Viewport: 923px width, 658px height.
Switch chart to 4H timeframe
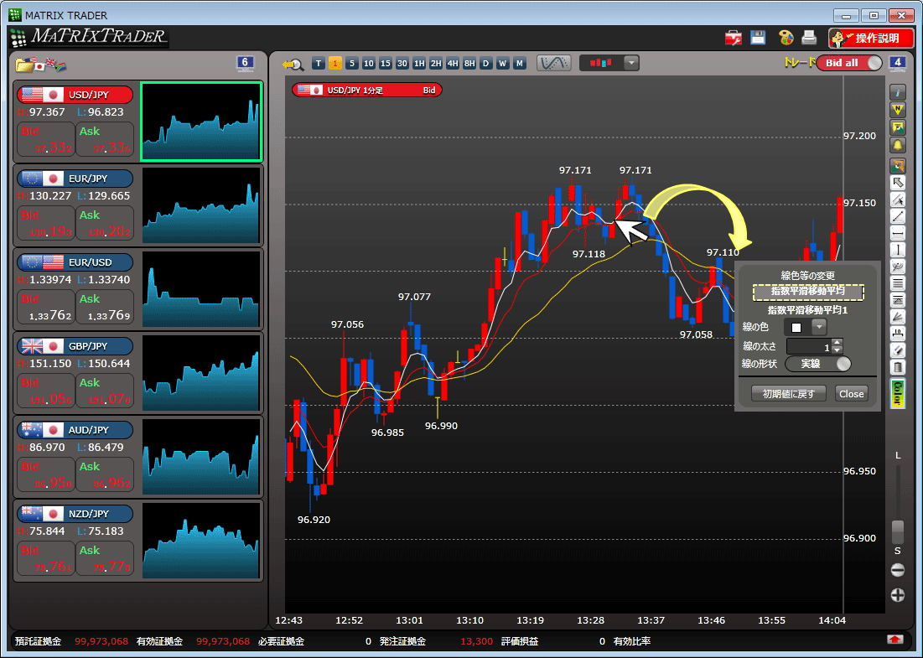point(453,63)
